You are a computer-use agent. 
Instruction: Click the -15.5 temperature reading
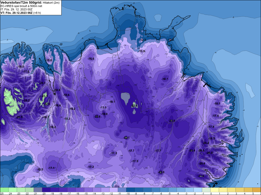click(40, 169)
